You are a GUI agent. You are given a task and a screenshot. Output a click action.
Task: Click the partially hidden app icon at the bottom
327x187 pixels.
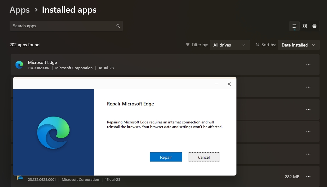(x=20, y=177)
